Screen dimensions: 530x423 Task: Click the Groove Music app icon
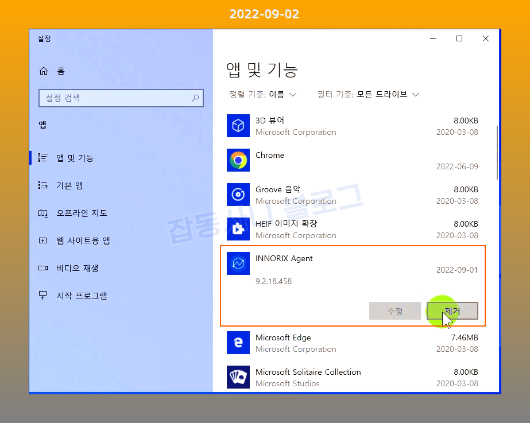238,195
